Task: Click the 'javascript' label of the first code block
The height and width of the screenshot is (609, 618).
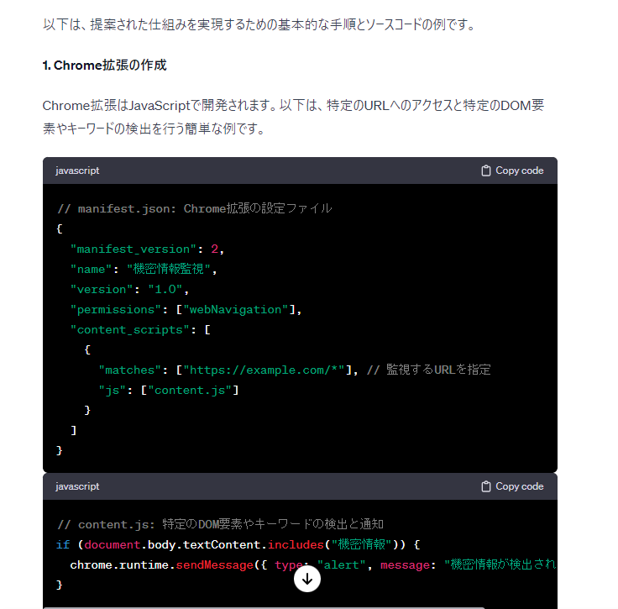Action: point(77,171)
